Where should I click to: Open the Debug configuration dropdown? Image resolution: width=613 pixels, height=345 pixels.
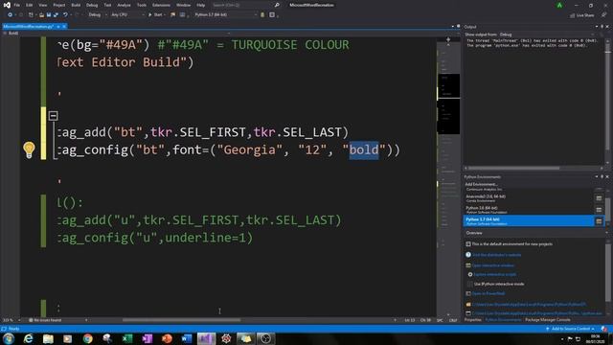pos(98,15)
